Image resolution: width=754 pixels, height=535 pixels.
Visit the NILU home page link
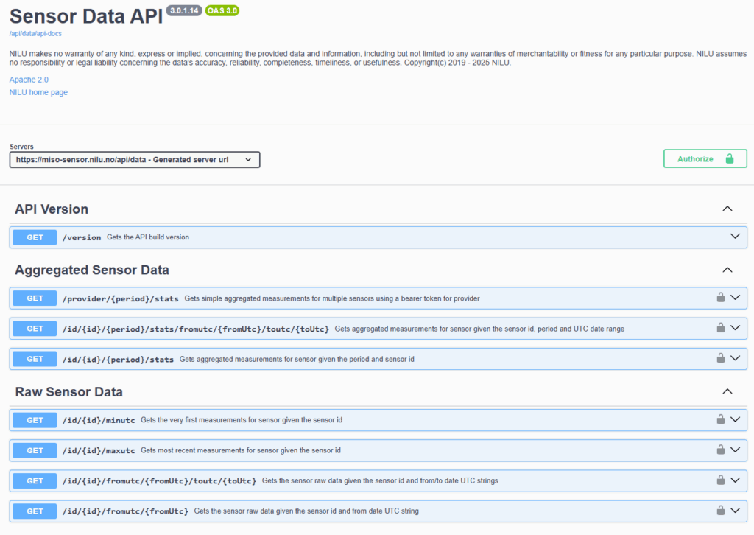tap(38, 92)
